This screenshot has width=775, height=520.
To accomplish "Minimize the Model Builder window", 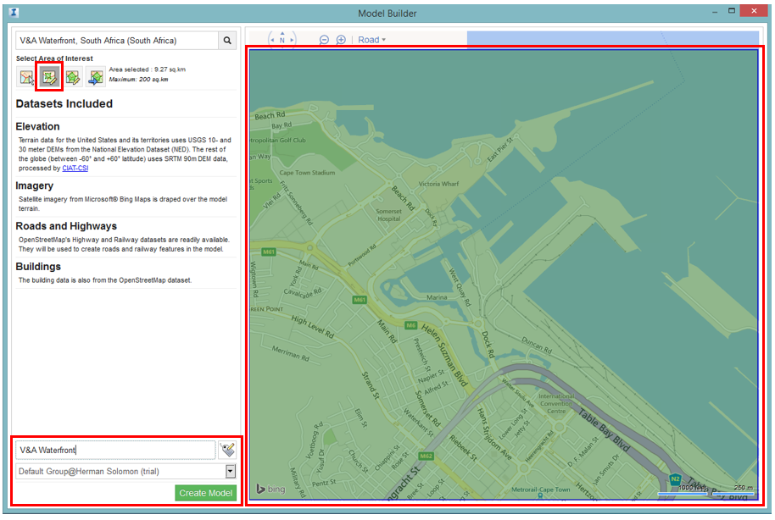I will coord(715,12).
